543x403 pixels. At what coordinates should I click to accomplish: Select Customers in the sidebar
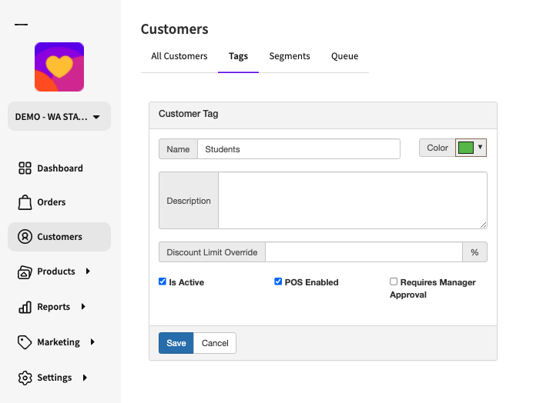[x=59, y=237]
